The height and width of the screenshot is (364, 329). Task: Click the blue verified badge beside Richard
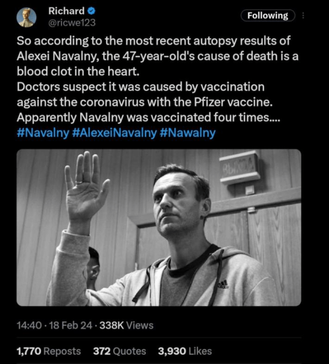(92, 11)
